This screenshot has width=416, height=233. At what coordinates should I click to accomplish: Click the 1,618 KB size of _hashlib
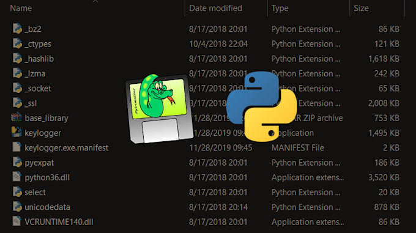[x=384, y=59]
